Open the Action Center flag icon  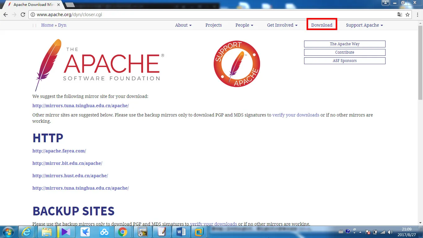[368, 232]
